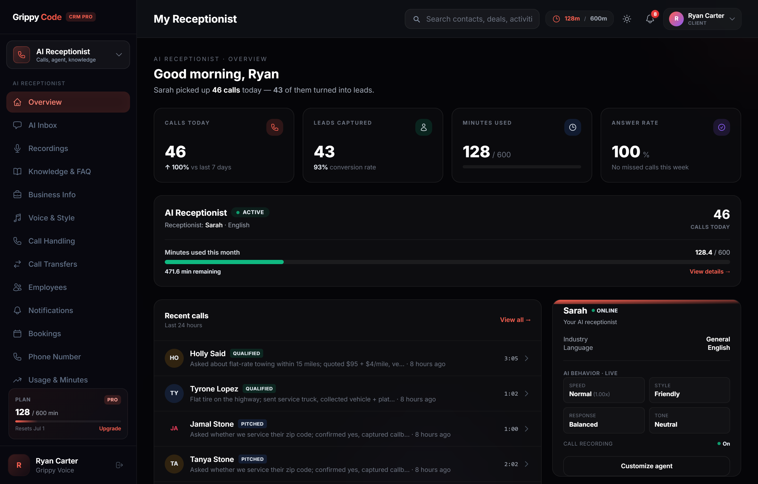Click the Usage & Minutes trend icon

pos(17,380)
